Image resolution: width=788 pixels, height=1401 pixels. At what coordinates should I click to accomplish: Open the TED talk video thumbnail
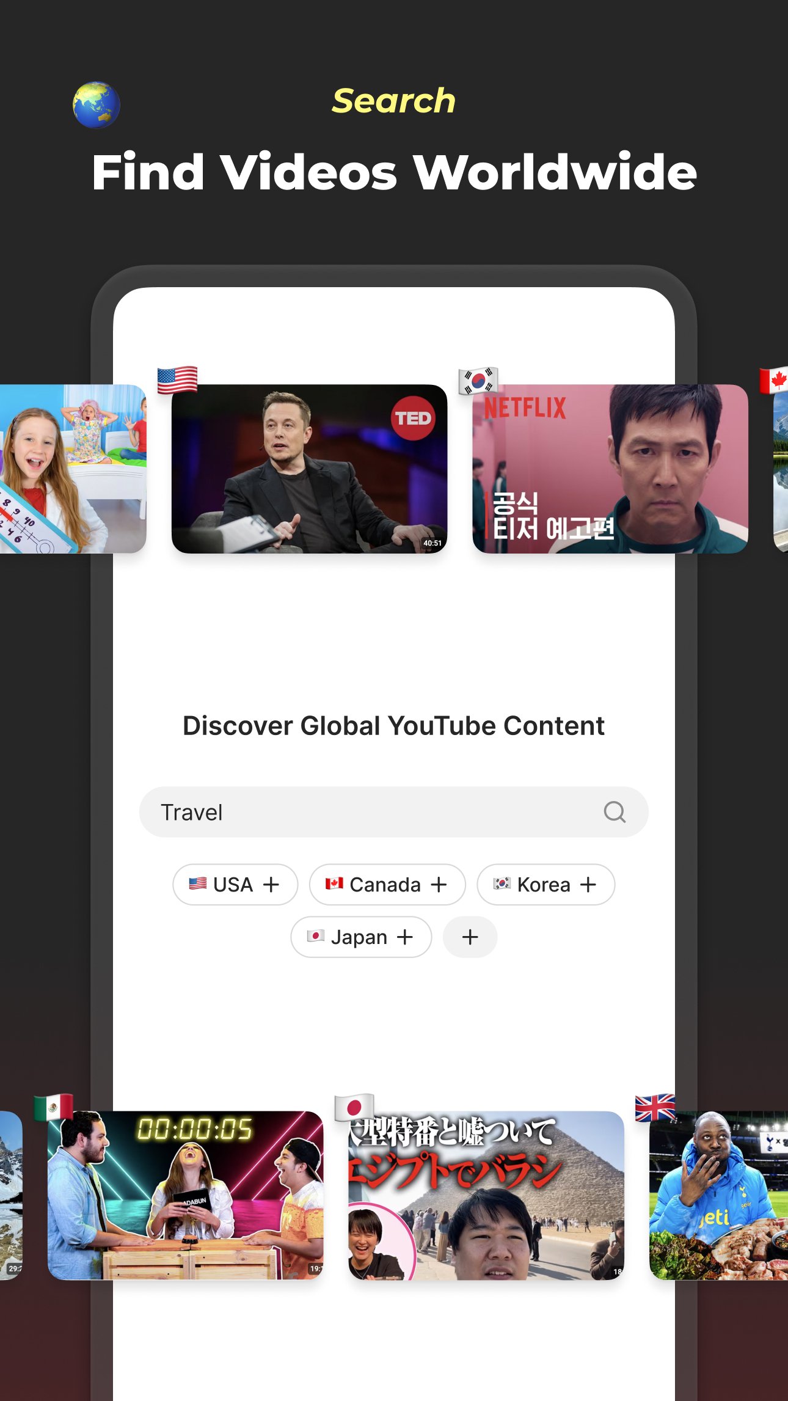coord(310,469)
